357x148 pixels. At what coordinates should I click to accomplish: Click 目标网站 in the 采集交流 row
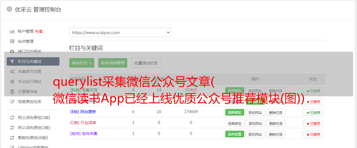click(x=255, y=91)
